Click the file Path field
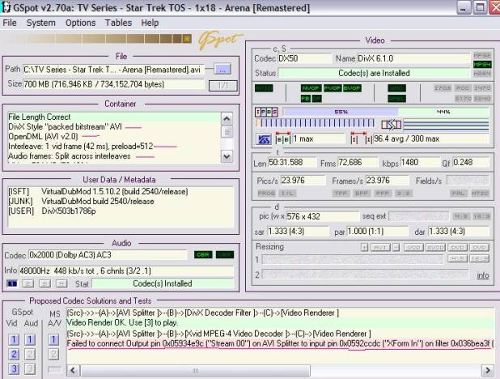500x379 pixels. [113, 70]
